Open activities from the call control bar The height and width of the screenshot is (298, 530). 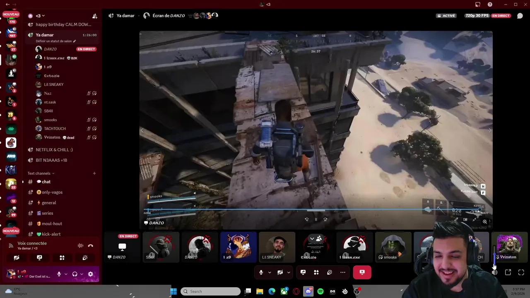[316, 272]
